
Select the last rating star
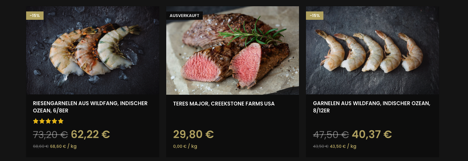pyautogui.click(x=61, y=121)
